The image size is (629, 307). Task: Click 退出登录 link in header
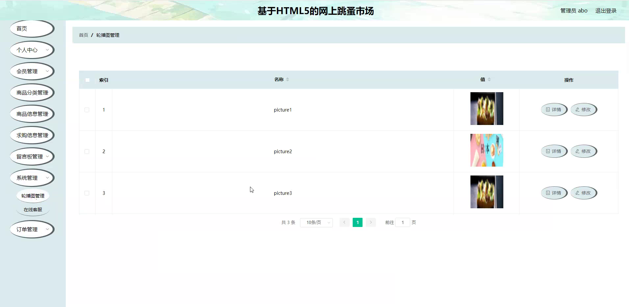coord(606,11)
